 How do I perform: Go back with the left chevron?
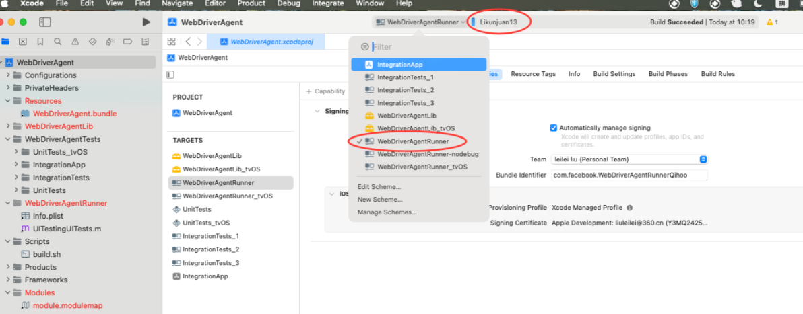(188, 42)
